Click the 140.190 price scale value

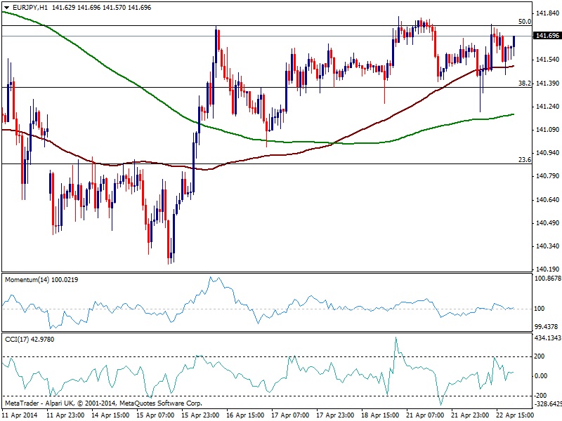(547, 269)
